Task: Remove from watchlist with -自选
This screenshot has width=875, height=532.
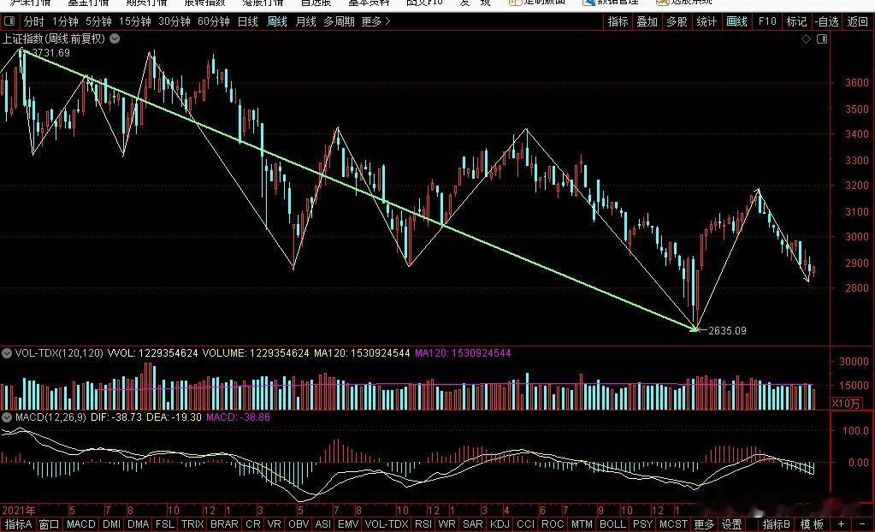Action: pyautogui.click(x=827, y=21)
